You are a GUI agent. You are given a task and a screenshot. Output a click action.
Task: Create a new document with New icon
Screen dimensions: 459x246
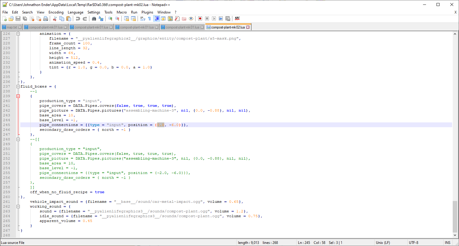[x=4, y=19]
